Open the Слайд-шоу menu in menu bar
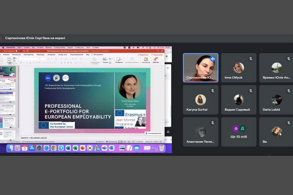The width and height of the screenshot is (293, 195). point(80,47)
